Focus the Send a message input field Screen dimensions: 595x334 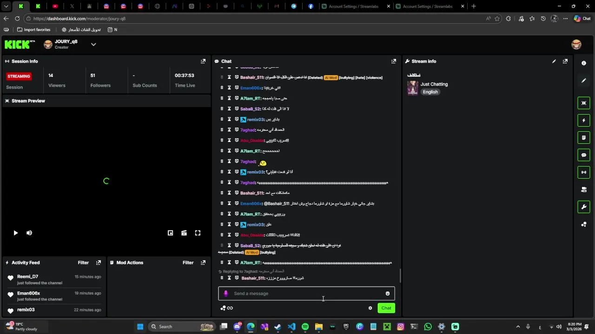(x=307, y=293)
